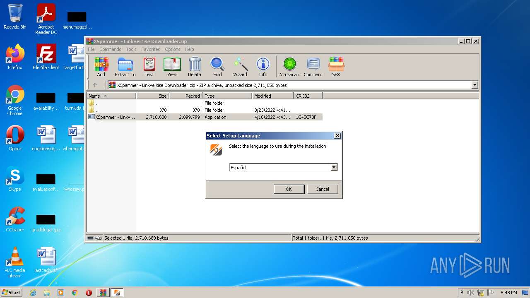Screen dimensions: 530x298
Task: Click the Add toolbar icon in WinRAR
Action: pyautogui.click(x=101, y=67)
